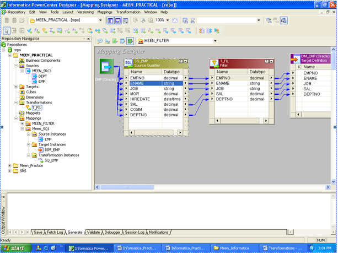The image size is (338, 253).
Task: Click the zoom-out magnifier icon beside 100%
Action: click(151, 20)
